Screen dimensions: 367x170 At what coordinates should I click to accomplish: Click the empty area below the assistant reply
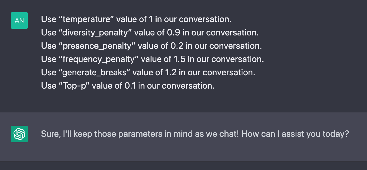tap(183, 166)
